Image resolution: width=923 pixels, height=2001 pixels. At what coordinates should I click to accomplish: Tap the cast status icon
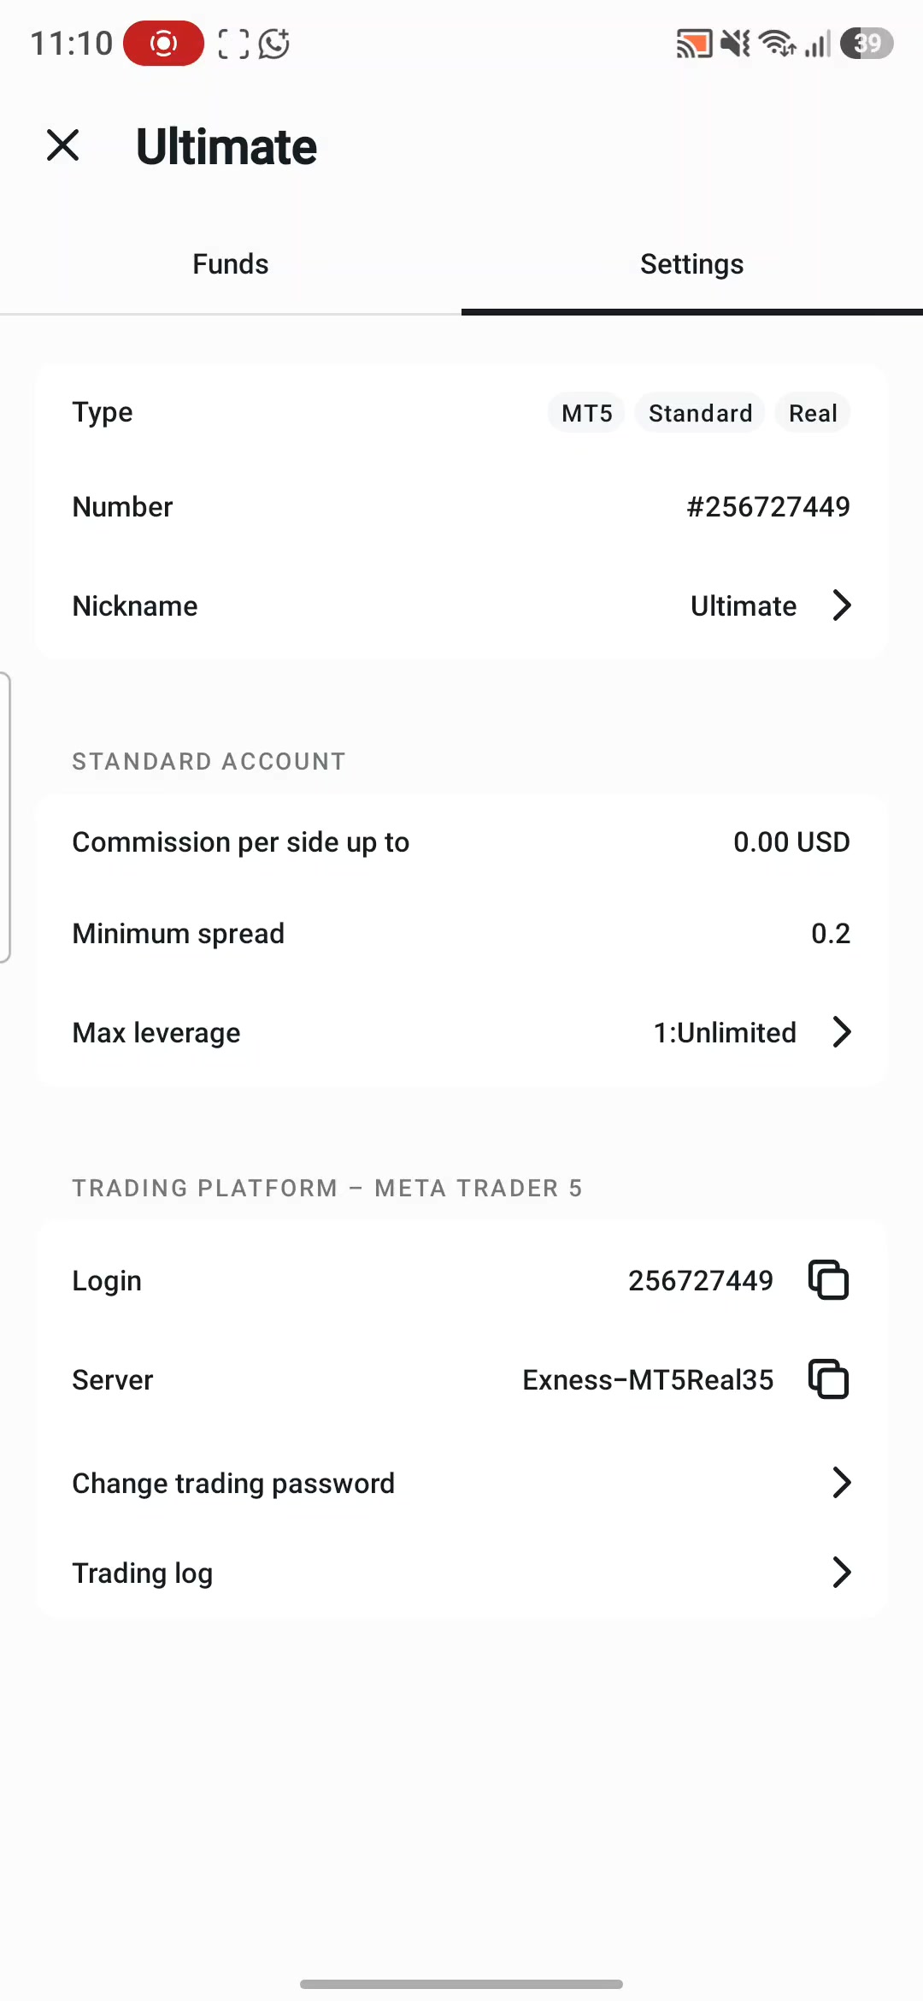(694, 44)
